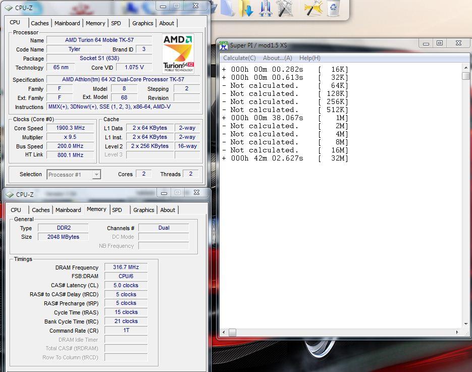
Task: Click the Super PI 32K result 00.613s line
Action: (x=285, y=78)
